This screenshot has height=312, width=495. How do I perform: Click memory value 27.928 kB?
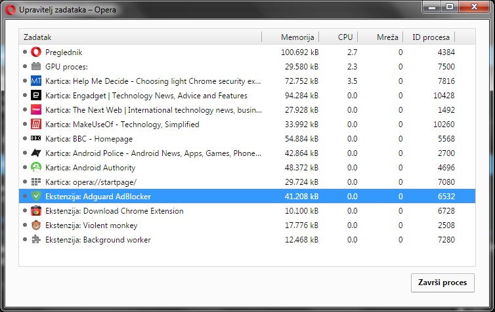point(301,110)
